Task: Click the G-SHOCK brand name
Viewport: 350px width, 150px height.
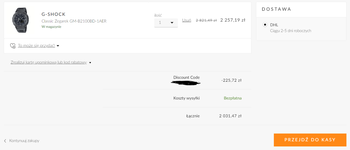Action: (54, 14)
